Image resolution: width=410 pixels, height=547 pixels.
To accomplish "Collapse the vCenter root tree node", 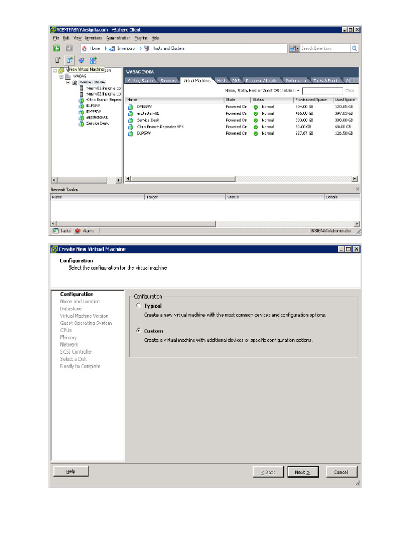I will (54, 71).
